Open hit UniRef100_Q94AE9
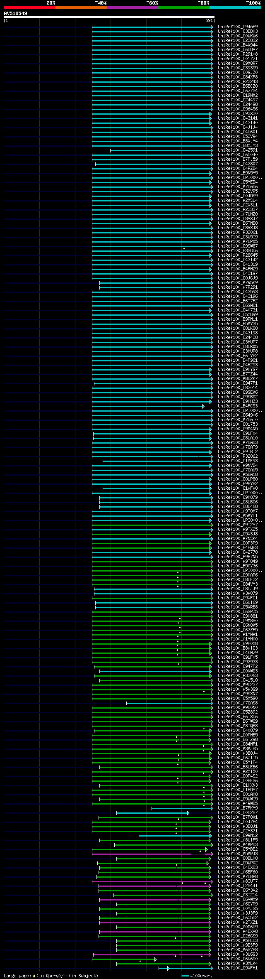 (238, 27)
